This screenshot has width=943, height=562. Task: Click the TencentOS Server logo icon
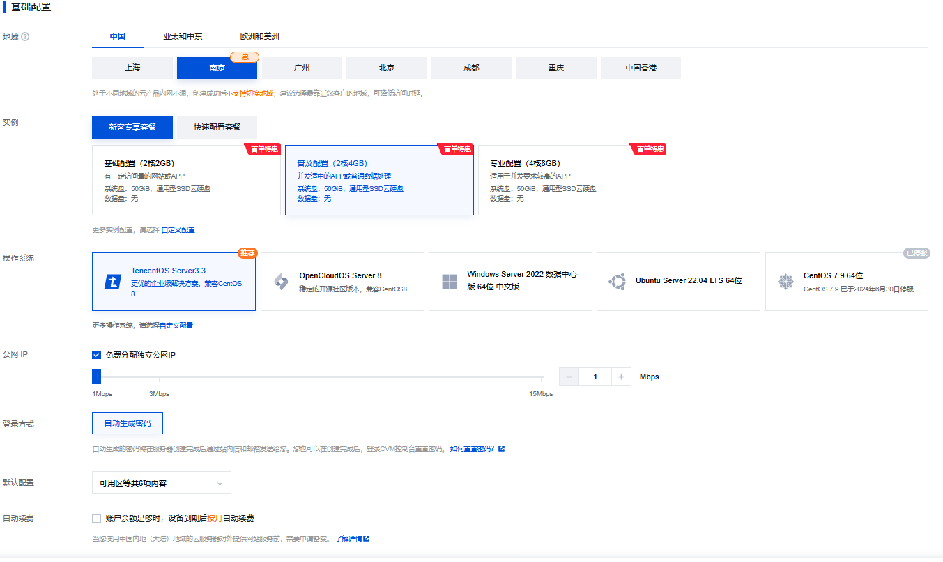[x=113, y=282]
